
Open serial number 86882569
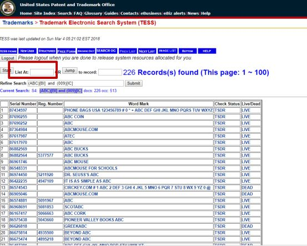coord(18,149)
